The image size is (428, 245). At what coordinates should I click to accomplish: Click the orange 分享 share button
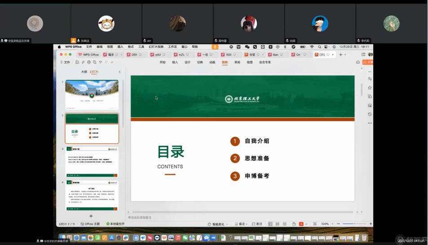369,62
